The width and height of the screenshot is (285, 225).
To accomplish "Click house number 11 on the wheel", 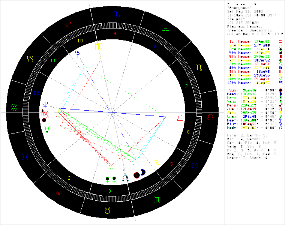I will click(53, 61).
